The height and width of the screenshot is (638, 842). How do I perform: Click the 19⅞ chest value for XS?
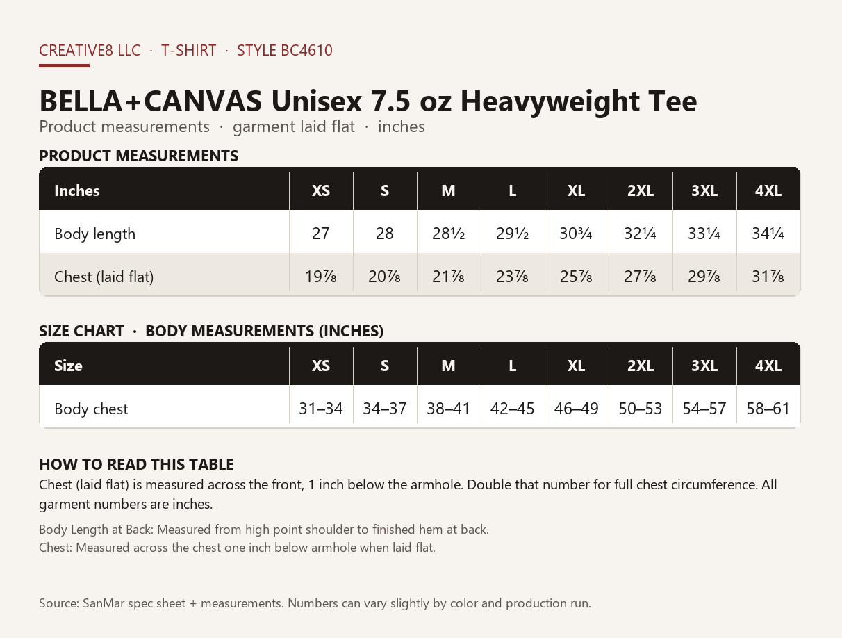[x=321, y=277]
